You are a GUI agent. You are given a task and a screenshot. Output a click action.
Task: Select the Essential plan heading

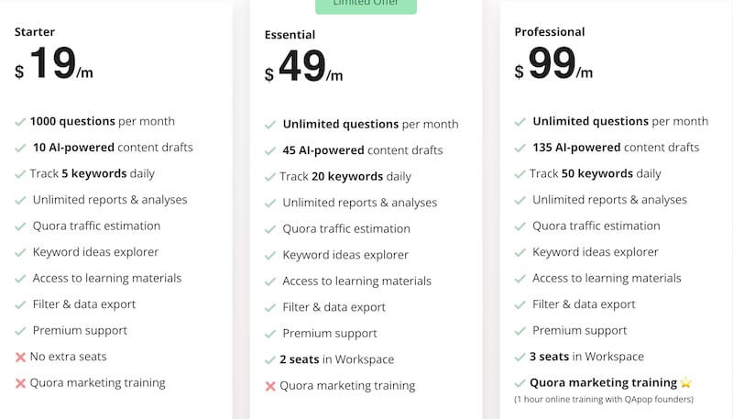click(x=290, y=35)
